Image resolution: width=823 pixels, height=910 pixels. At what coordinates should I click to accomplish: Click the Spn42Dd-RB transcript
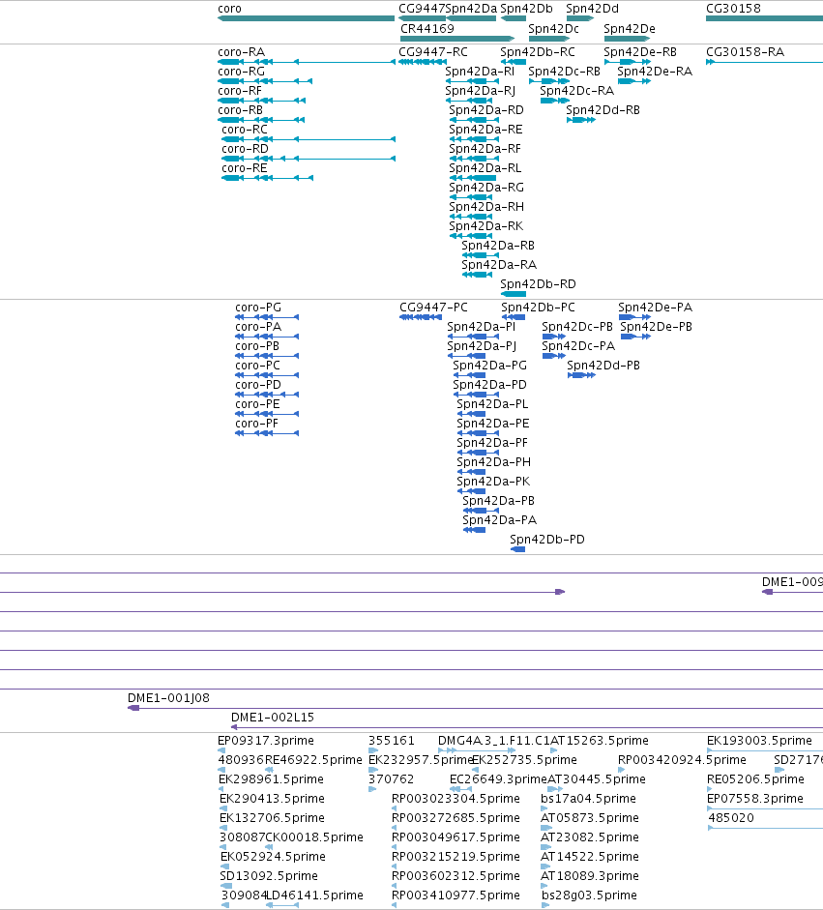(x=581, y=120)
